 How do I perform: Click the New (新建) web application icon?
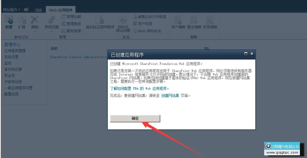point(9,20)
